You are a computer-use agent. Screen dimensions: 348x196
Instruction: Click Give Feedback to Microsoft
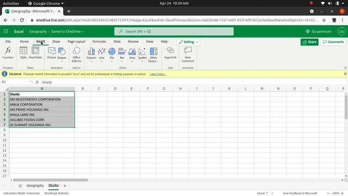tap(300, 193)
